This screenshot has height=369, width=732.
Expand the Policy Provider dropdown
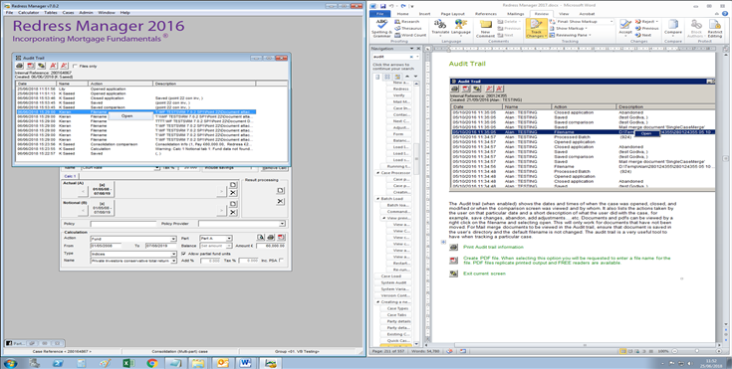[282, 224]
